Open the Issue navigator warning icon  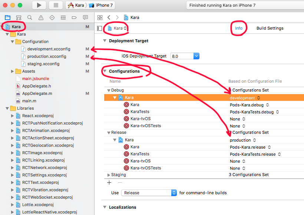tap(40, 17)
